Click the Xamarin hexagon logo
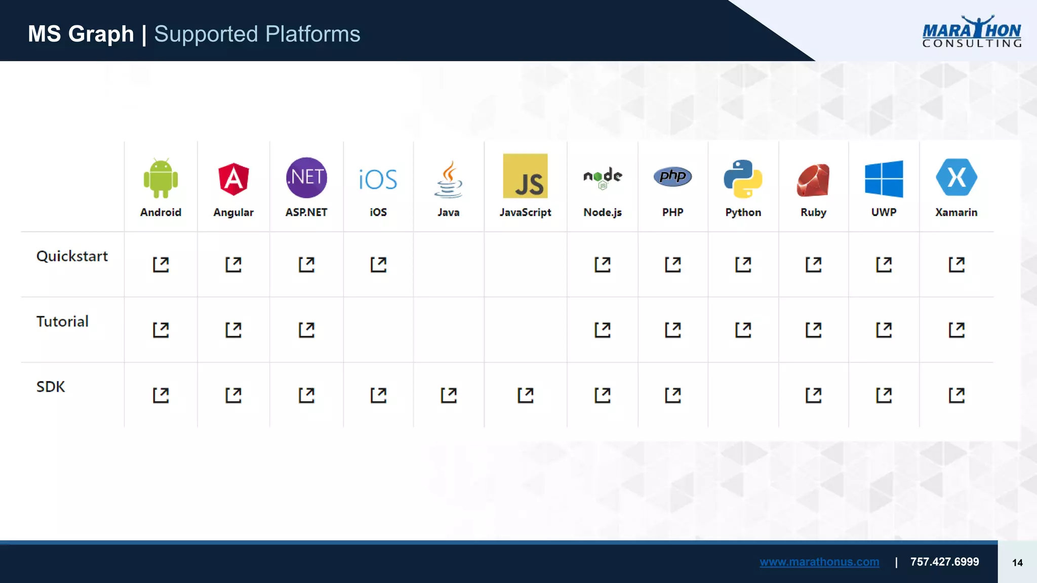1037x583 pixels. point(956,177)
